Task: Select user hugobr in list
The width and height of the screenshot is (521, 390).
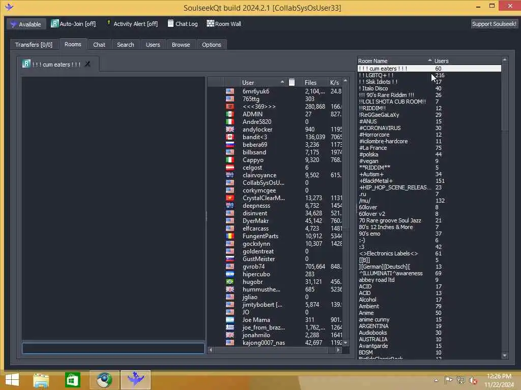Action: 252,282
